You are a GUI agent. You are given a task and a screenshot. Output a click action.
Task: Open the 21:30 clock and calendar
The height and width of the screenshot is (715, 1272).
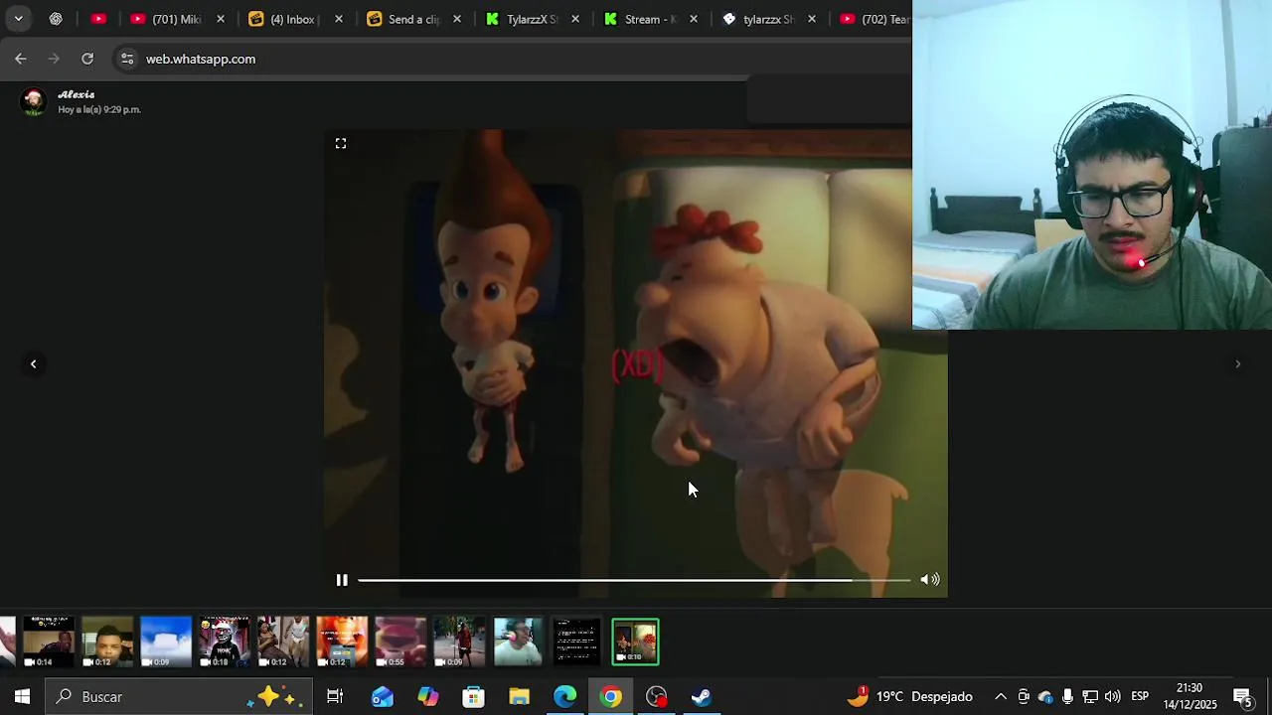(x=1190, y=697)
